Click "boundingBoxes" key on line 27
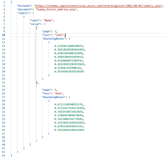This screenshot has width=167, height=158. (x=53, y=97)
